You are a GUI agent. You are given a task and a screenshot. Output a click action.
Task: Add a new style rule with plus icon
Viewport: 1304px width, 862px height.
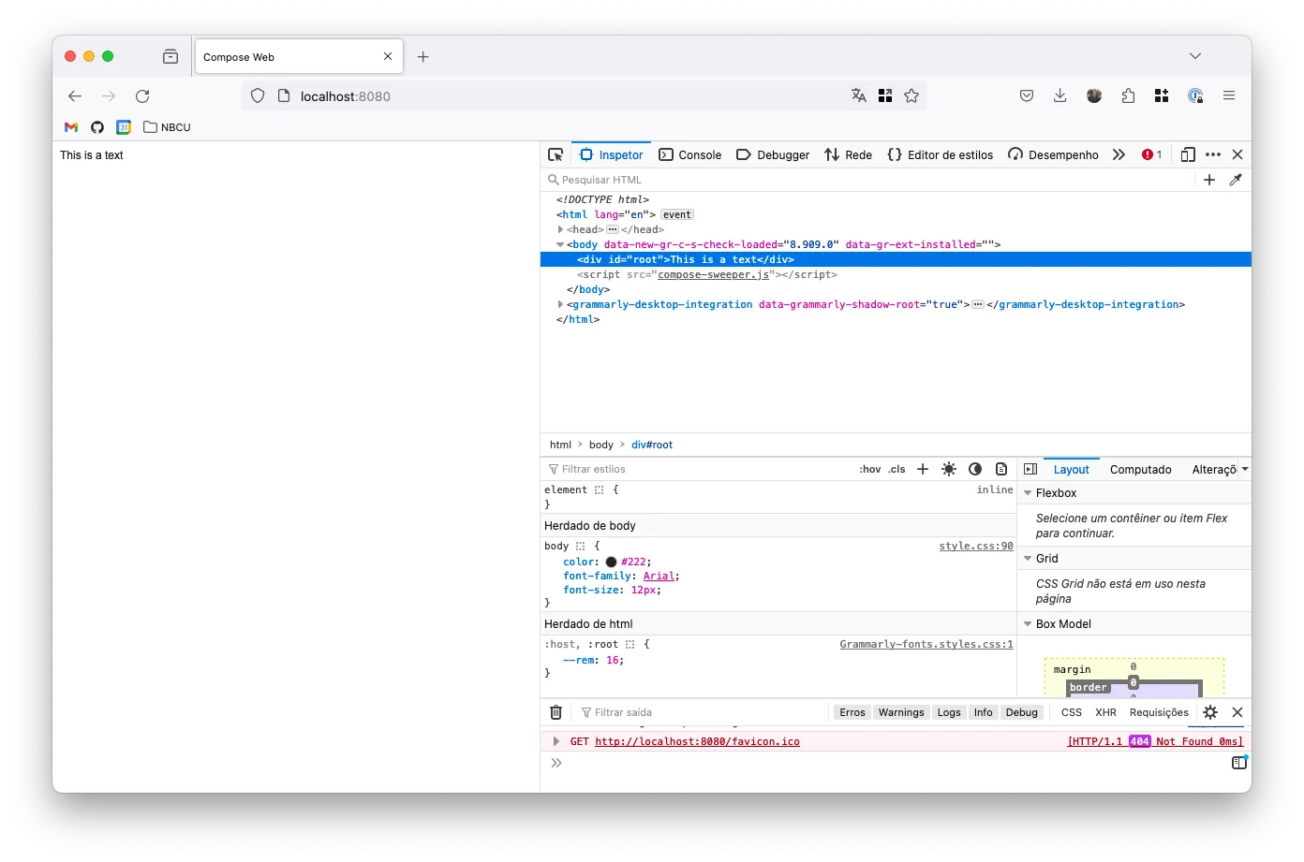click(923, 469)
